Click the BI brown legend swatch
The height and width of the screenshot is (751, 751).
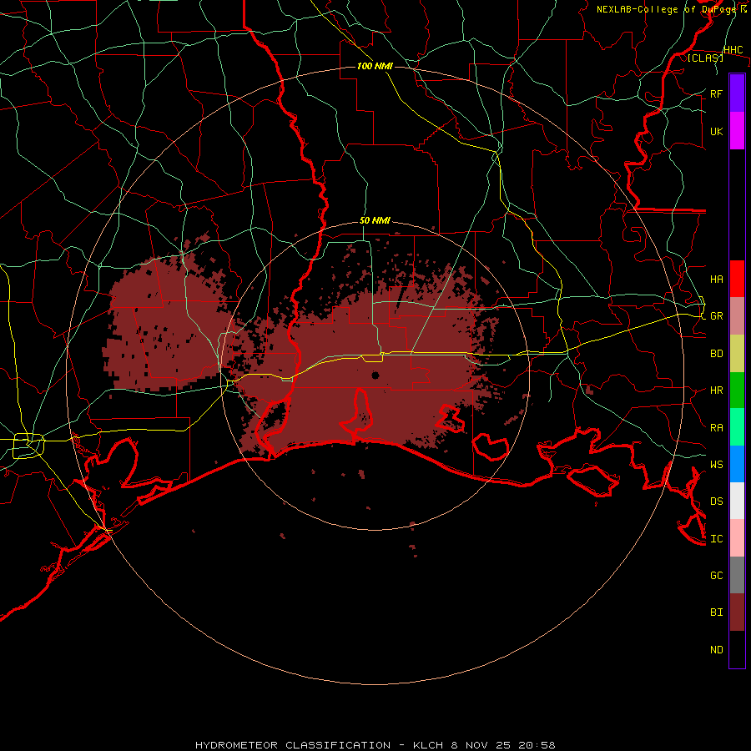737,612
